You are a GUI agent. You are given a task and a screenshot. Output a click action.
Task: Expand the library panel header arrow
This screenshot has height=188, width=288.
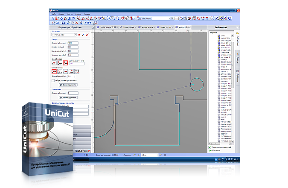pyautogui.click(x=238, y=27)
